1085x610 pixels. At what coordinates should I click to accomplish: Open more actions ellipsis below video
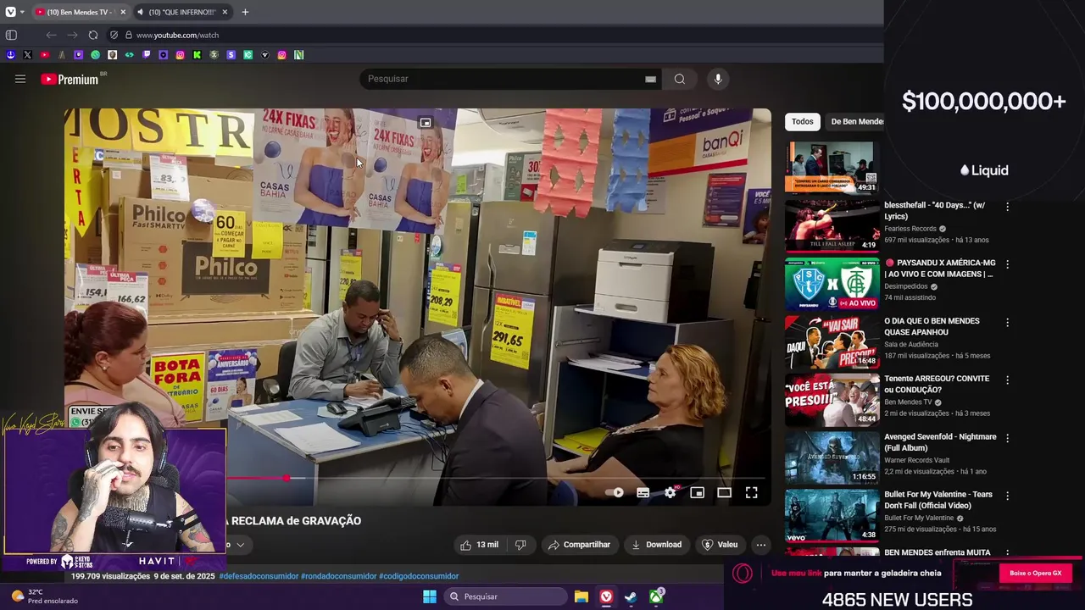(x=761, y=545)
